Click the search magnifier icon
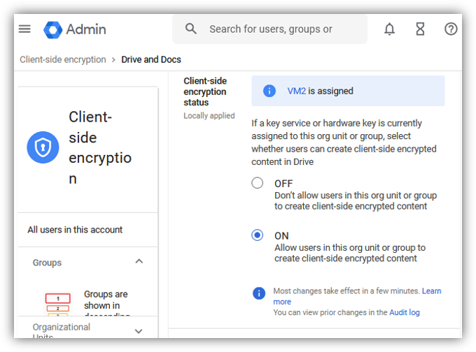 point(191,29)
